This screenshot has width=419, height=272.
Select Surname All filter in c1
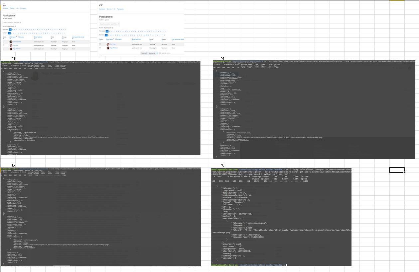click(10, 33)
